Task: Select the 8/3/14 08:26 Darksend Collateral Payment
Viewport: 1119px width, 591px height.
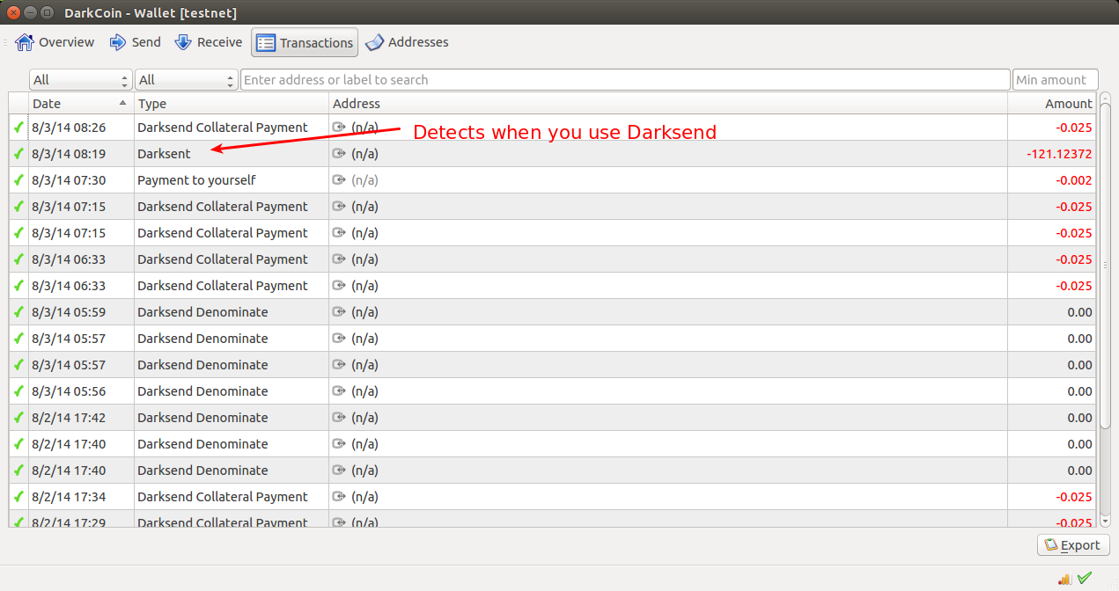Action: pos(552,128)
